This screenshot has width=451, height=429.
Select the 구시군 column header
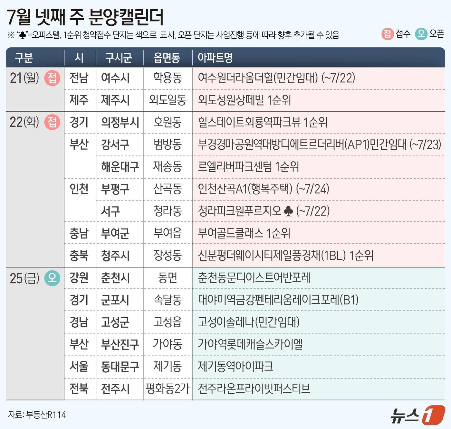119,58
